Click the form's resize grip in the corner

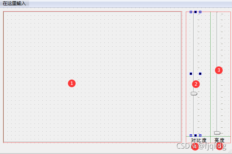pyautogui.click(x=230, y=151)
